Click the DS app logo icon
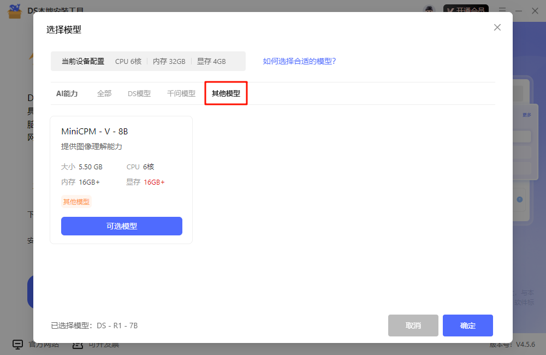The width and height of the screenshot is (546, 355). [x=15, y=10]
